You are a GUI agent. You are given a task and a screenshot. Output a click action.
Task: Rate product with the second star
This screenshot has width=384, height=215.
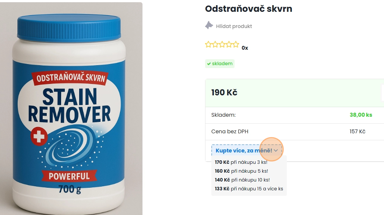[x=215, y=44]
